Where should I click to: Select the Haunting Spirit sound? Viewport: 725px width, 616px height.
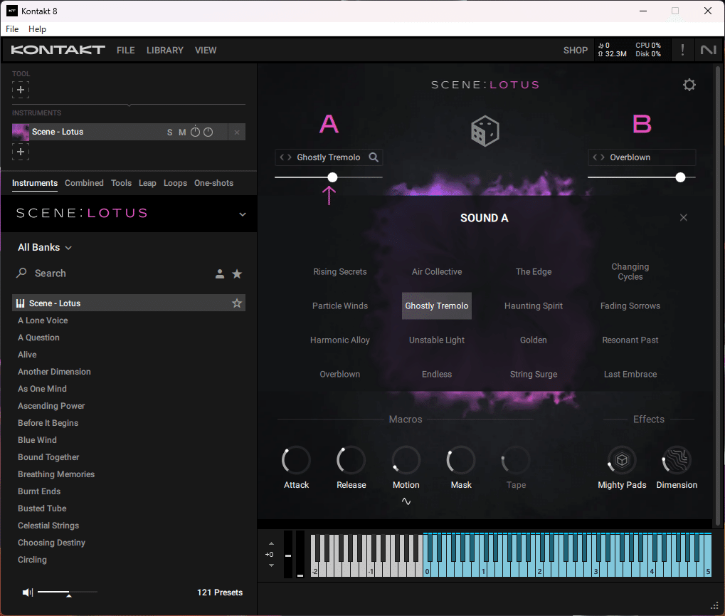coord(533,306)
